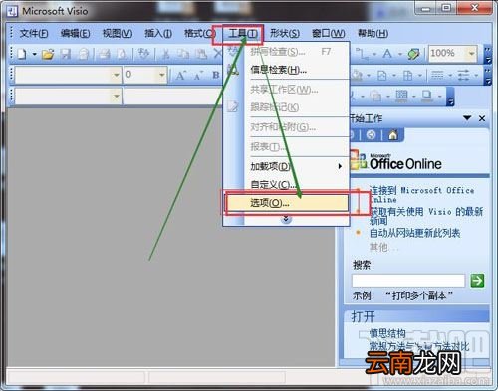Click the 工具(T) menu title
The height and width of the screenshot is (391, 498).
243,34
